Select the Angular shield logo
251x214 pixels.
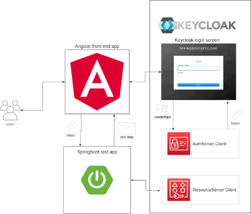coord(97,82)
